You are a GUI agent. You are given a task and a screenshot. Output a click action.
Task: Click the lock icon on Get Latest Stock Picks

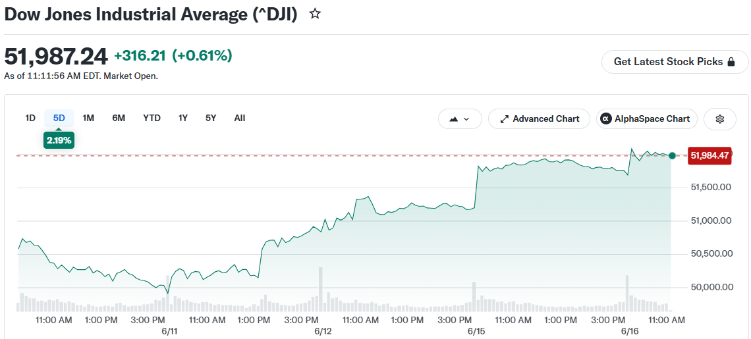coord(731,62)
